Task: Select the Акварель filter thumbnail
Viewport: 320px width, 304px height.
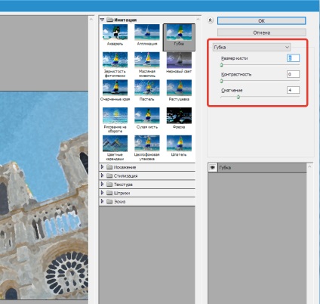Action: tap(115, 33)
